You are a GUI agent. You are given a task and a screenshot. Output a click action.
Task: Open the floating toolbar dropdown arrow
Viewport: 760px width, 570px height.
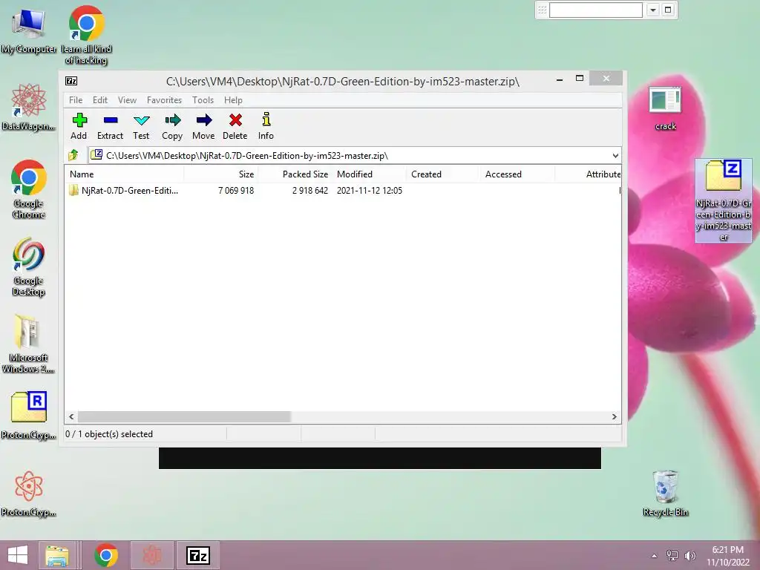click(x=653, y=10)
